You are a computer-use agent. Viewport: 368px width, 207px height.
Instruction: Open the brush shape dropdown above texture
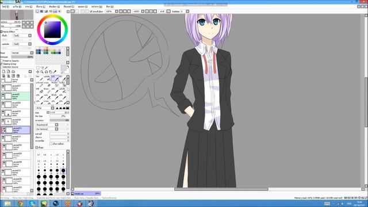(x=56, y=125)
